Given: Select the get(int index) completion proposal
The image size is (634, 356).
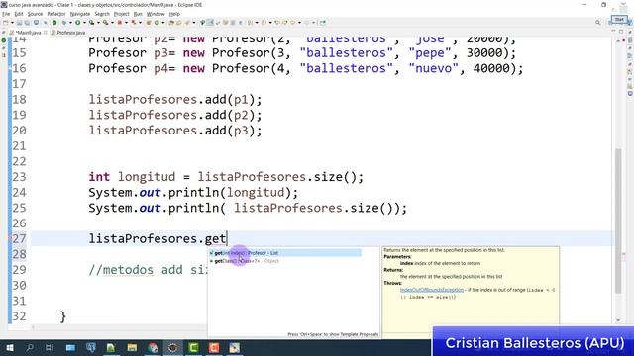Looking at the screenshot, I should pyautogui.click(x=285, y=253).
